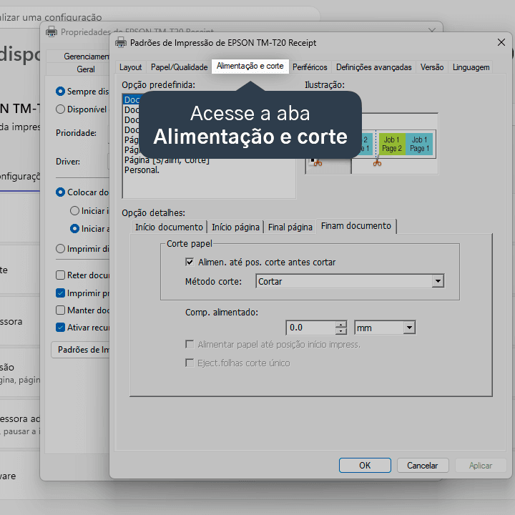Screen dimensions: 515x515
Task: Toggle Imprimir primeiro checkbox in Propriedades
Action: tap(60, 293)
